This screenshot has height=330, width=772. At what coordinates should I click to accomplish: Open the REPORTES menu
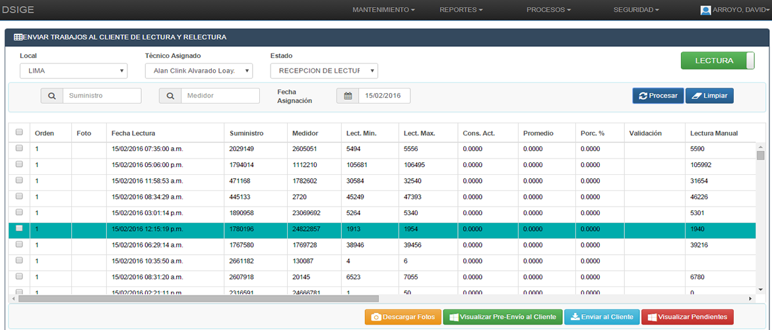pyautogui.click(x=461, y=10)
